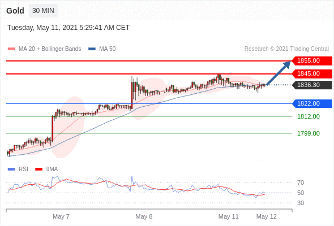334x226 pixels.
Task: Click the RSI 30 level label
Action: click(x=301, y=203)
